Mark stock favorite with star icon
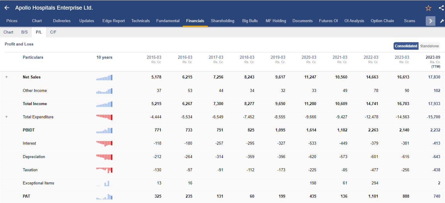445x203 pixels. coord(428,8)
